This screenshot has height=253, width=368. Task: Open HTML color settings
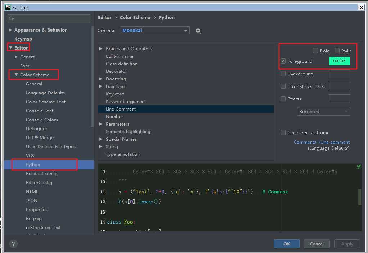(32, 192)
